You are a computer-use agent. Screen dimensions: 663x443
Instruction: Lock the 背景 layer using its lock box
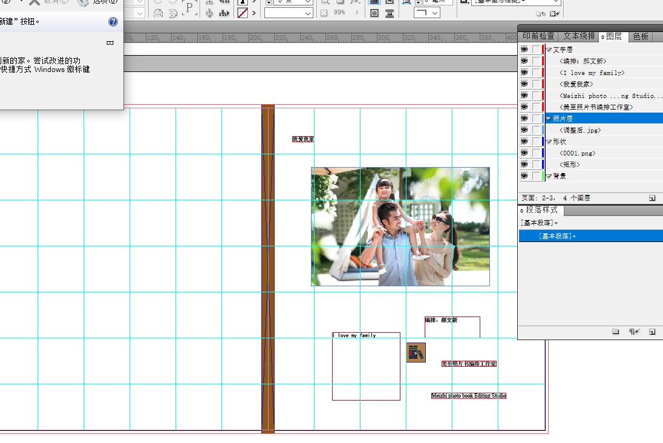pyautogui.click(x=536, y=176)
